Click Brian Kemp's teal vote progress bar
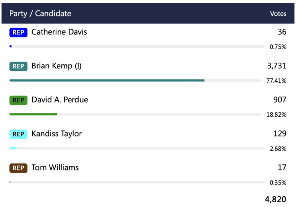 click(x=107, y=80)
